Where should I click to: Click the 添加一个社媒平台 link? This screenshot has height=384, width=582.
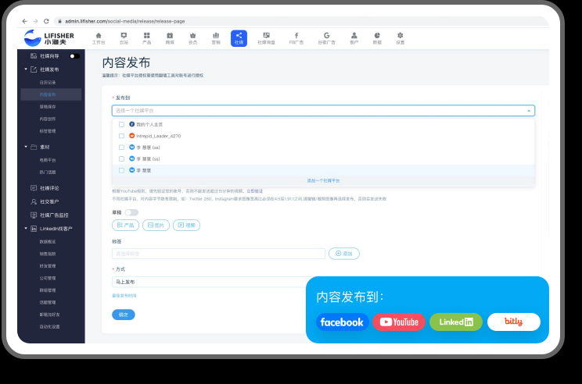pyautogui.click(x=323, y=181)
